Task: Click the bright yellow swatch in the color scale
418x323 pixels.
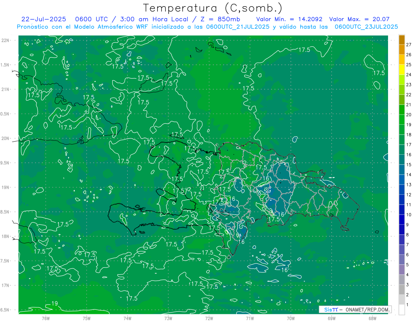Action: pyautogui.click(x=402, y=70)
